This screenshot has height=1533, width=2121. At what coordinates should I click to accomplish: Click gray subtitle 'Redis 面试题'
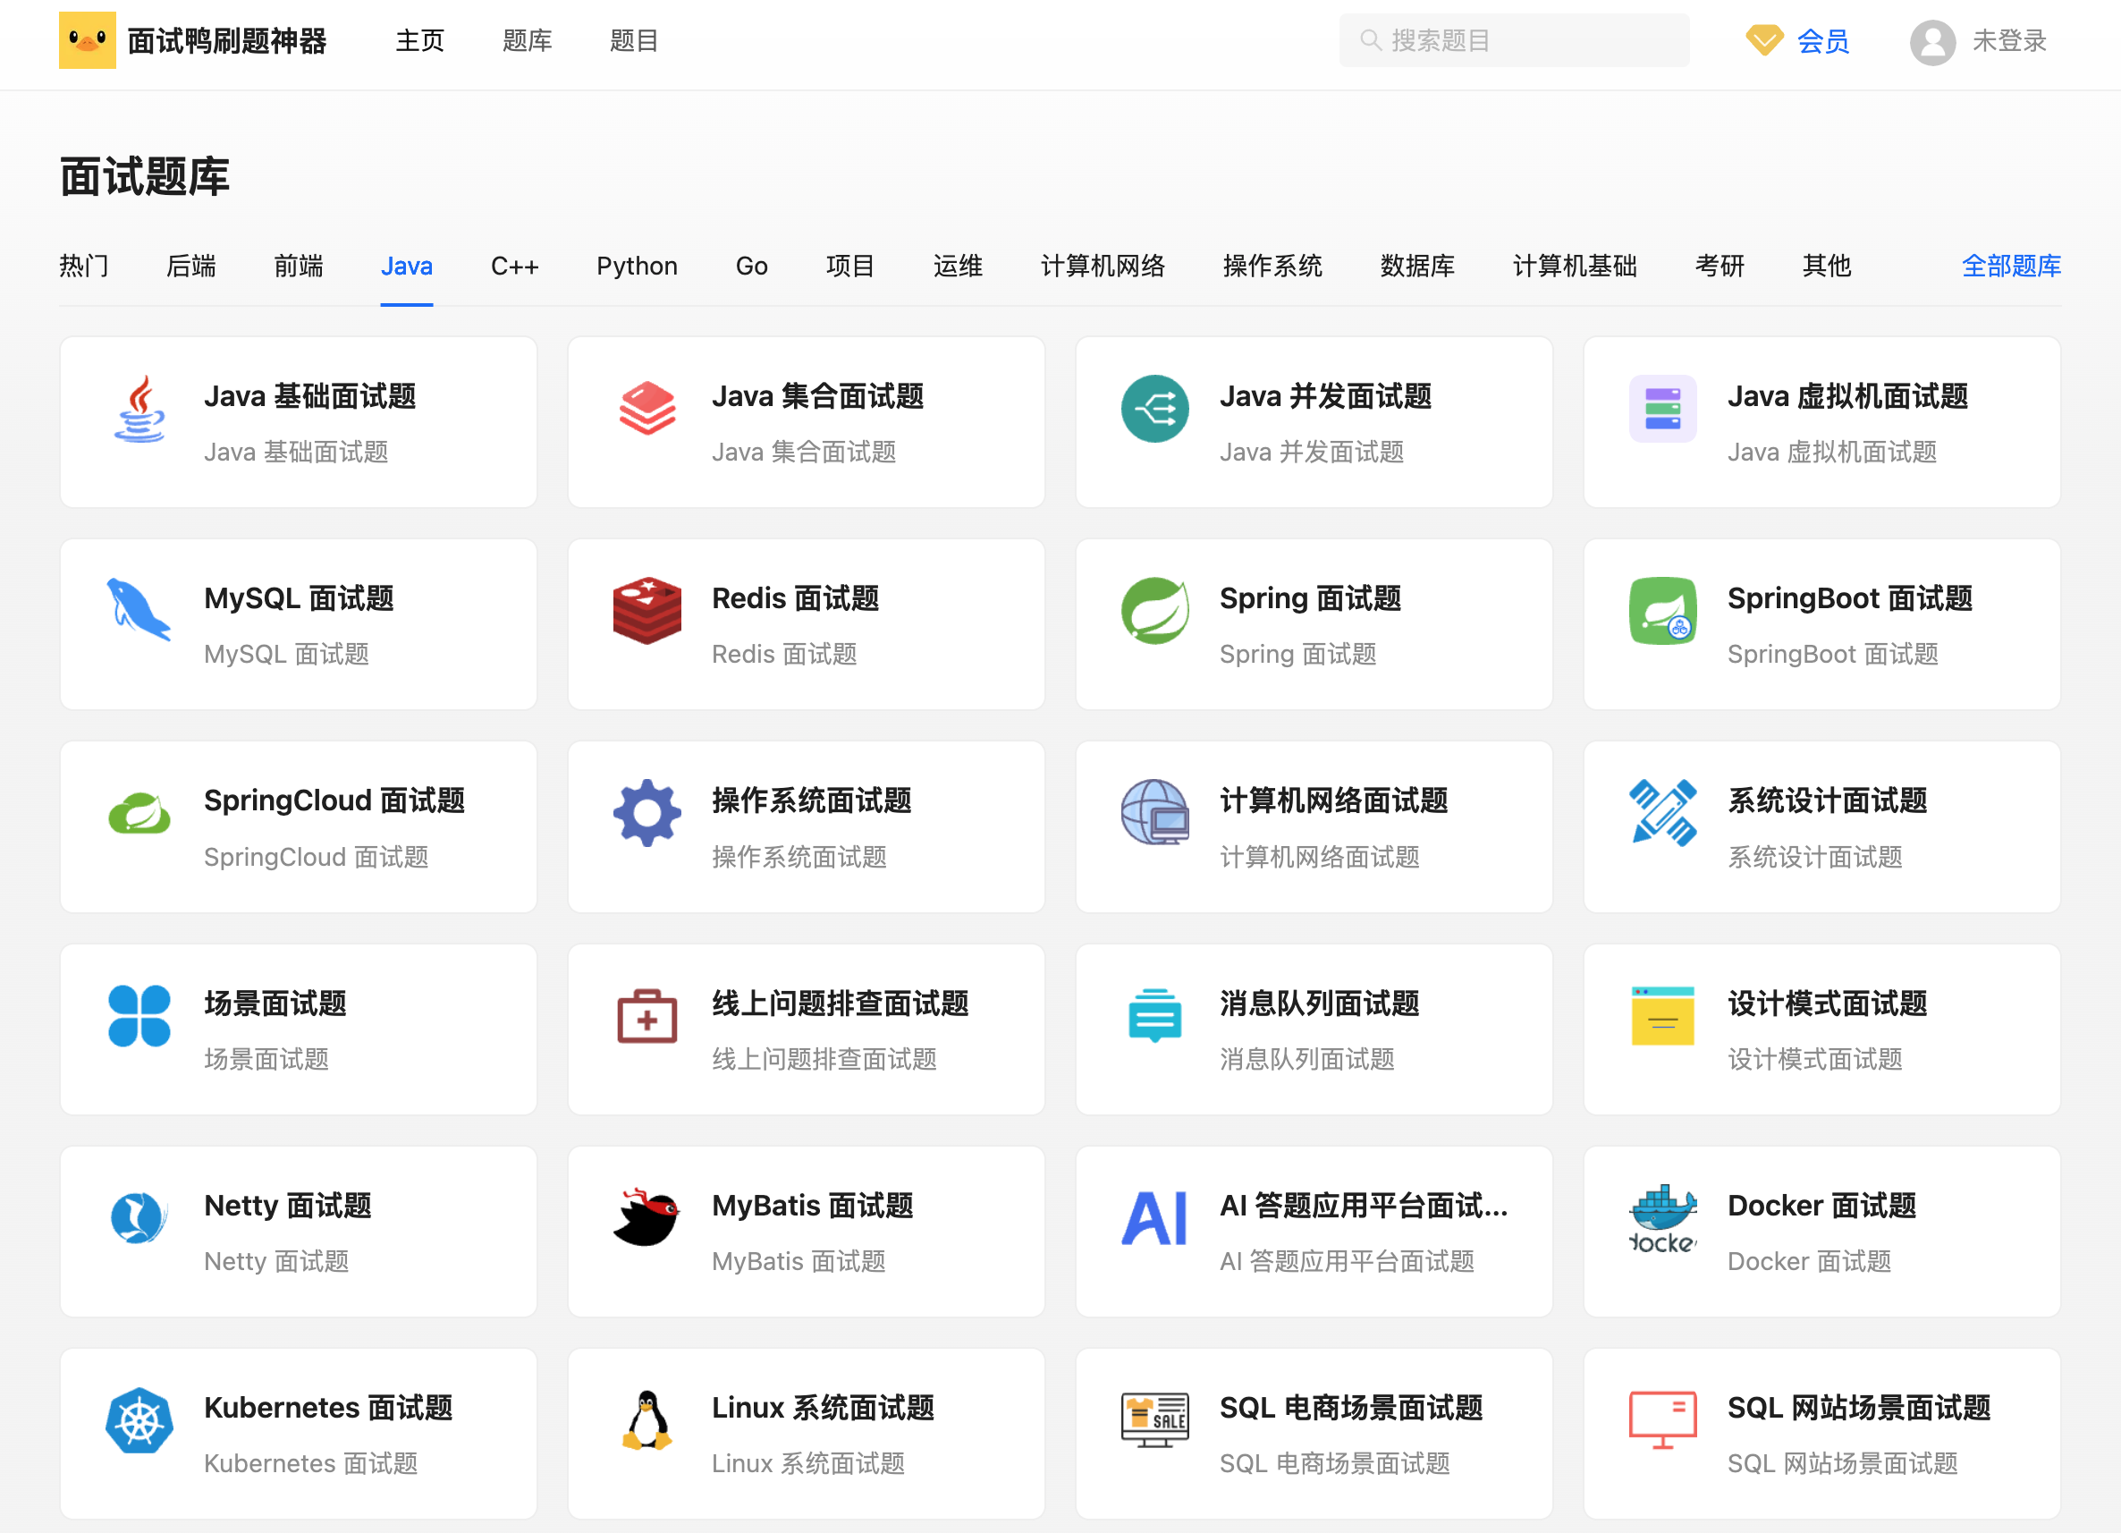(x=784, y=654)
